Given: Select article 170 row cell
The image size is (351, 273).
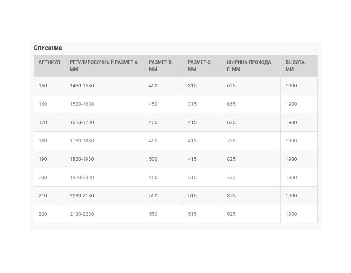Looking at the screenshot, I should click(x=49, y=122).
